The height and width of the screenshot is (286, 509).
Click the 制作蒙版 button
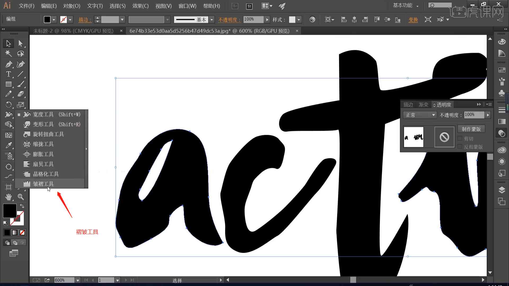(x=471, y=129)
